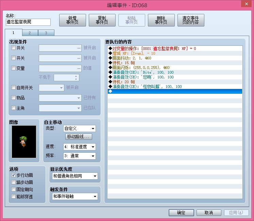Click the 变量 selection field
Viewport: 254px width, 221px height.
click(x=60, y=68)
